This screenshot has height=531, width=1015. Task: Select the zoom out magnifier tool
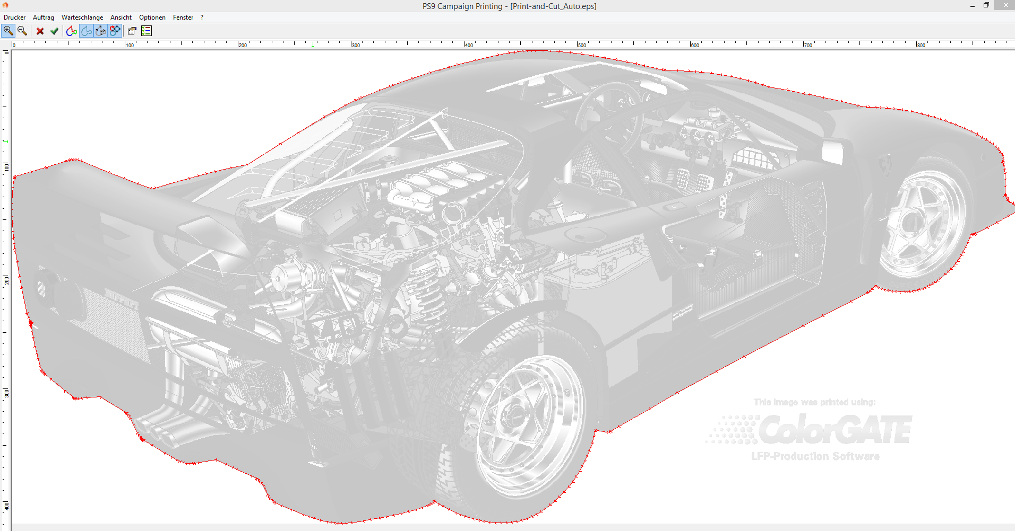(22, 31)
